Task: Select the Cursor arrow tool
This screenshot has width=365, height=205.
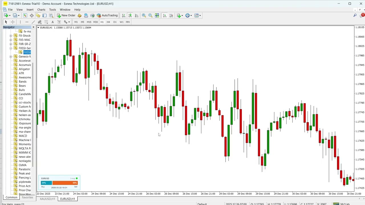Action: (x=6, y=22)
